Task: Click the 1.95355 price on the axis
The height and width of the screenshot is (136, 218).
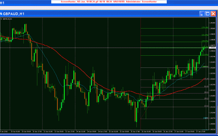Action: (212, 23)
